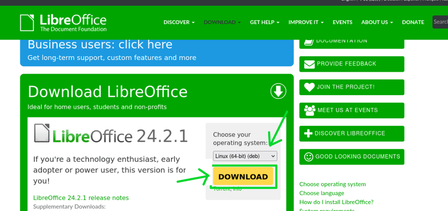Image resolution: width=448 pixels, height=211 pixels.
Task: Click the DISCOVER LIBREOFFICE button
Action: pyautogui.click(x=352, y=134)
